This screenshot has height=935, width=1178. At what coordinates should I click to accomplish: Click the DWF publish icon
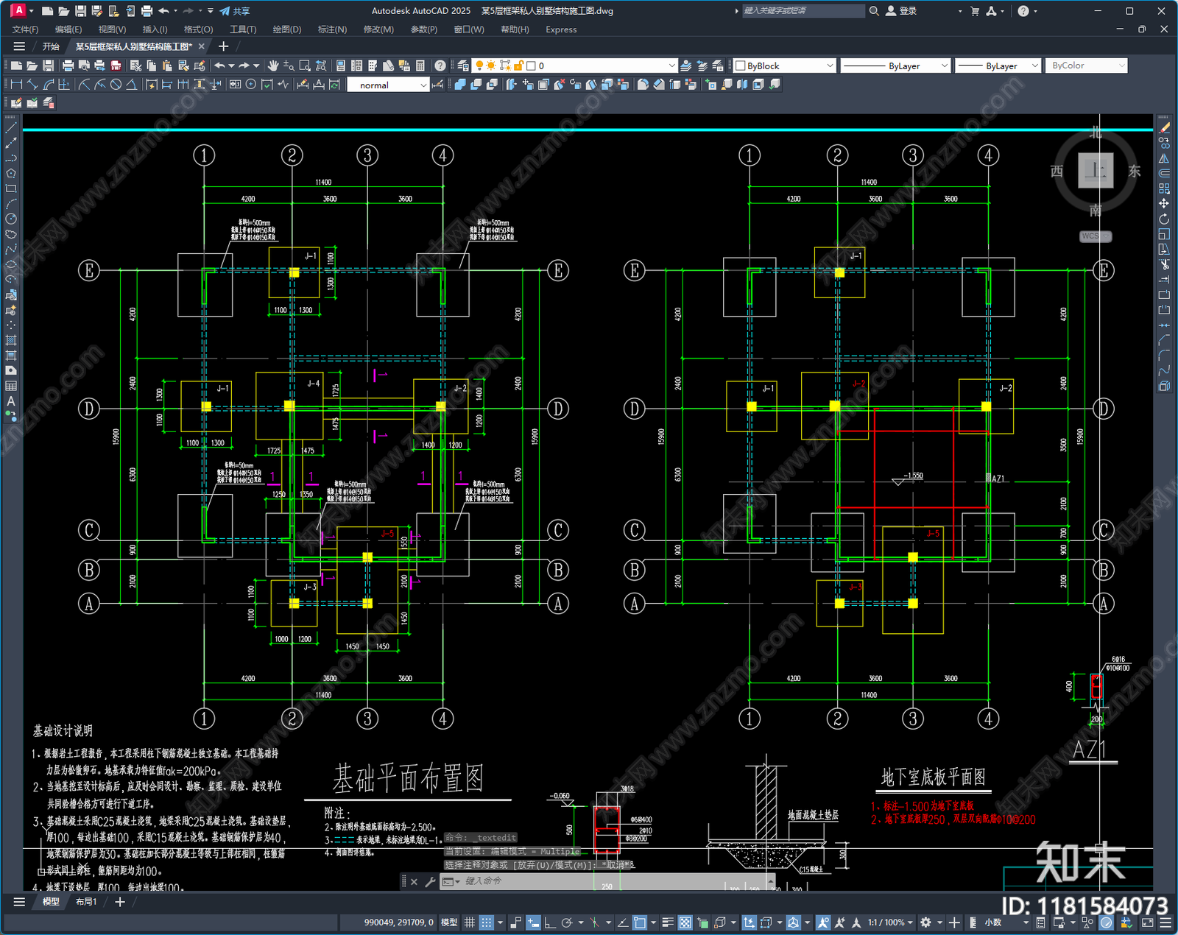[x=116, y=66]
